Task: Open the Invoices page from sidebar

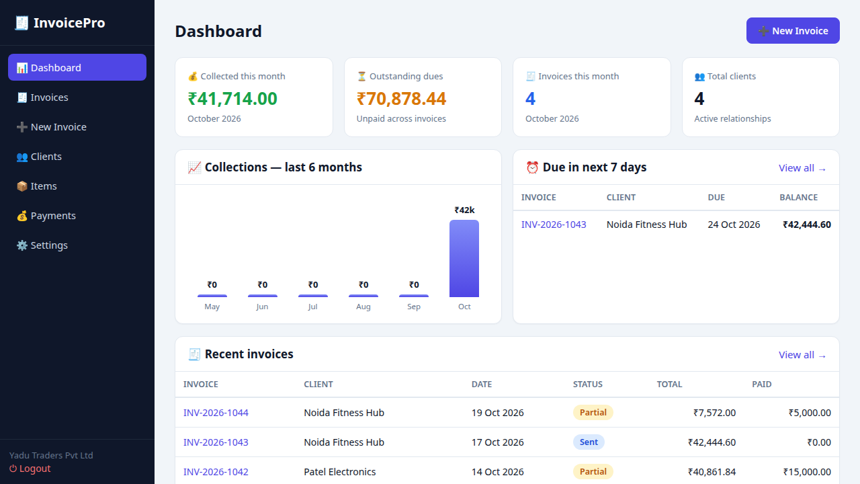Action: [x=77, y=97]
